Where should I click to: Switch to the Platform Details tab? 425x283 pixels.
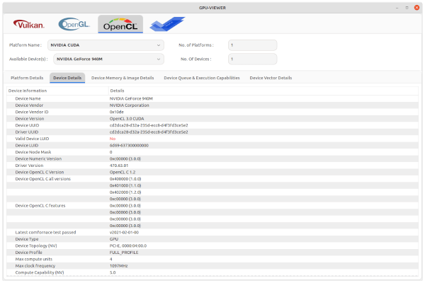click(27, 78)
